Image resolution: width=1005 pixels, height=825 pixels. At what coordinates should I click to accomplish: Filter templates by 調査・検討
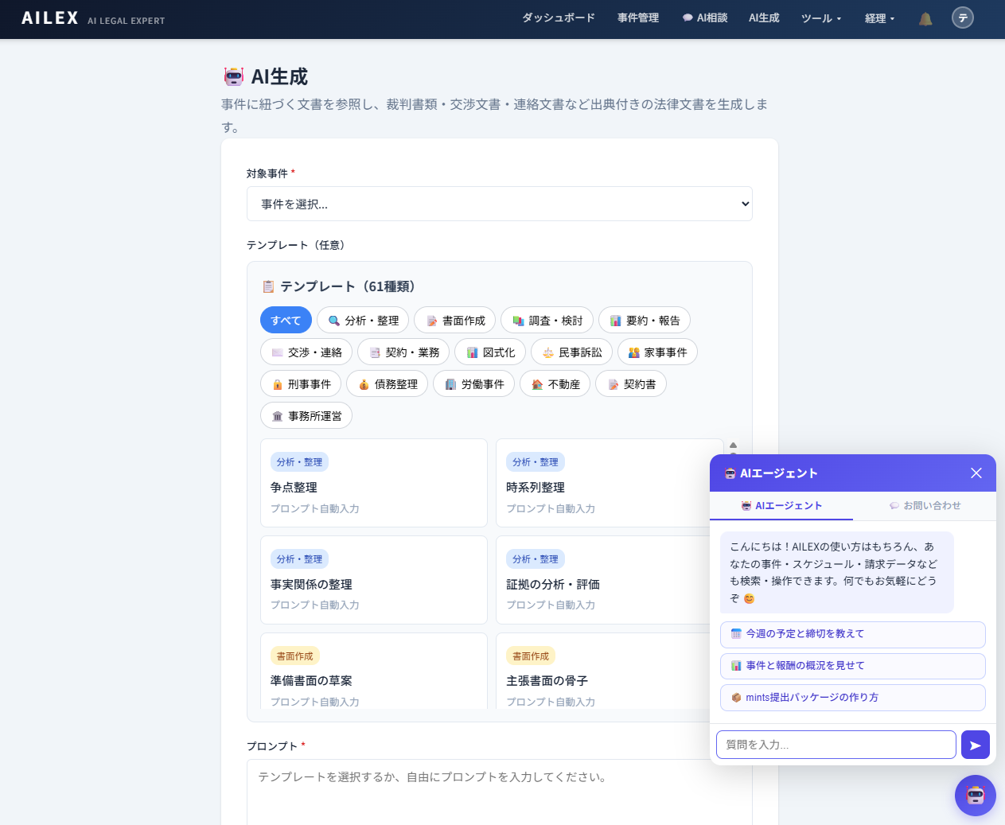coord(547,320)
